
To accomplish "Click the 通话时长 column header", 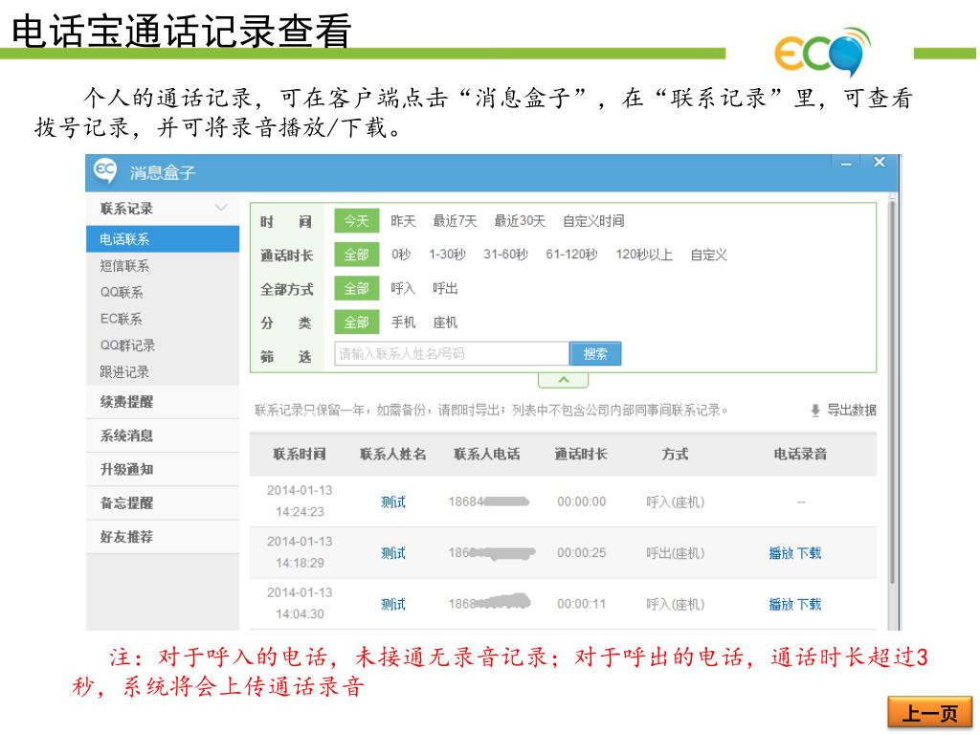I will pos(581,455).
